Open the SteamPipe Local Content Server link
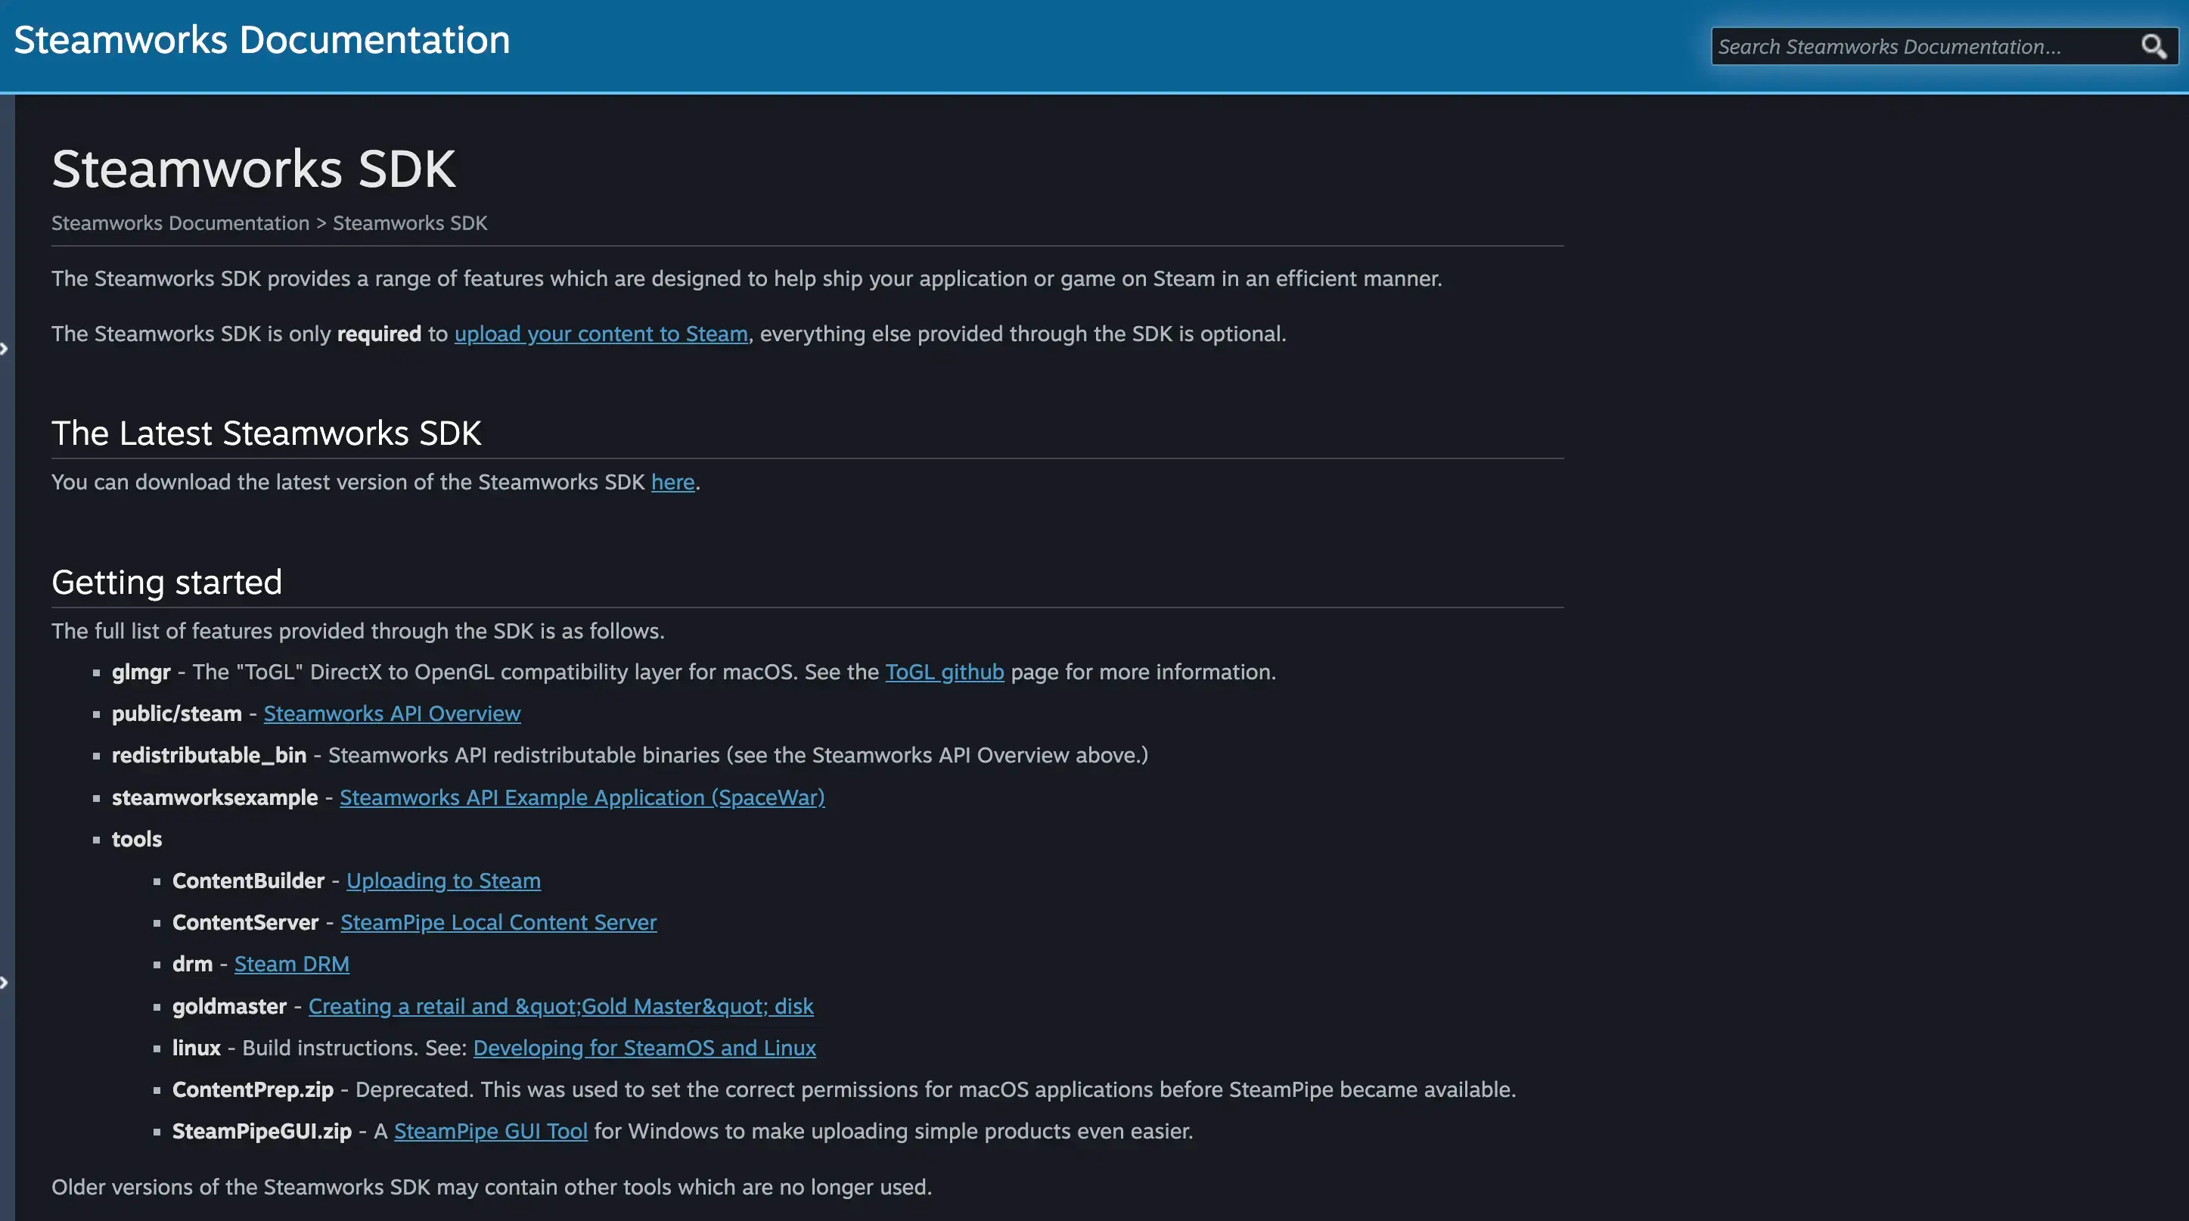 pos(498,922)
